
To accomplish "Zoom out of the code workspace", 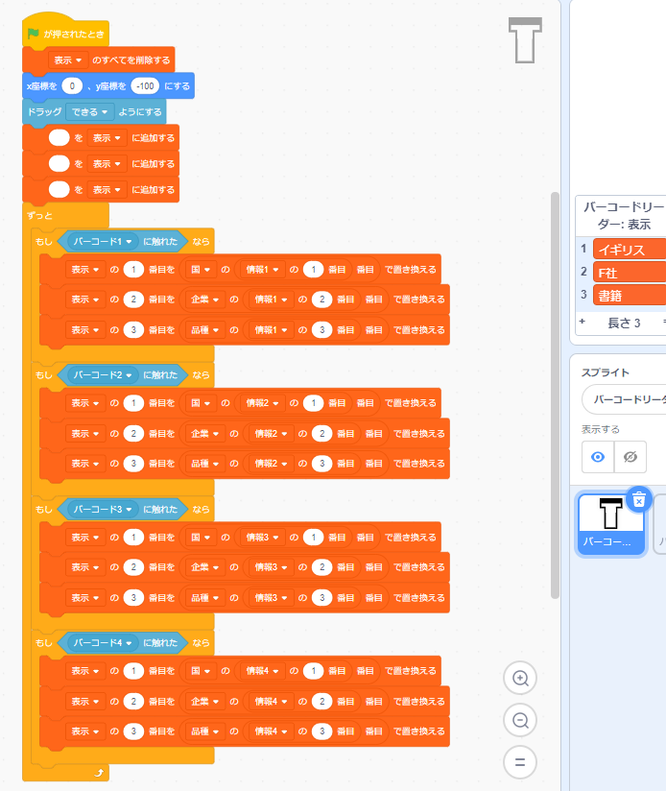I will click(520, 720).
